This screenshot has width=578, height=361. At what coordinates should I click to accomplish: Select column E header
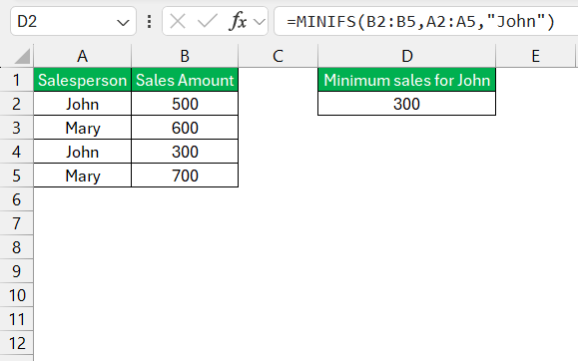(x=536, y=56)
